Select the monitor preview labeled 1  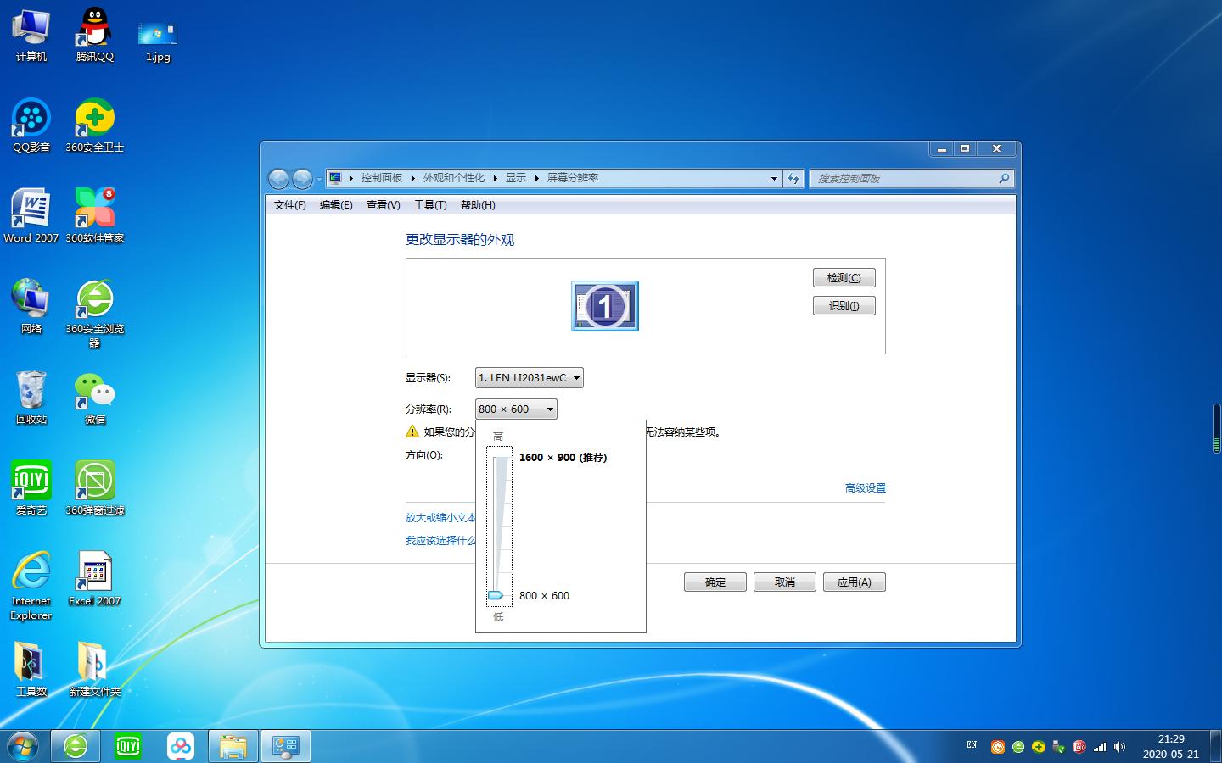pyautogui.click(x=604, y=305)
